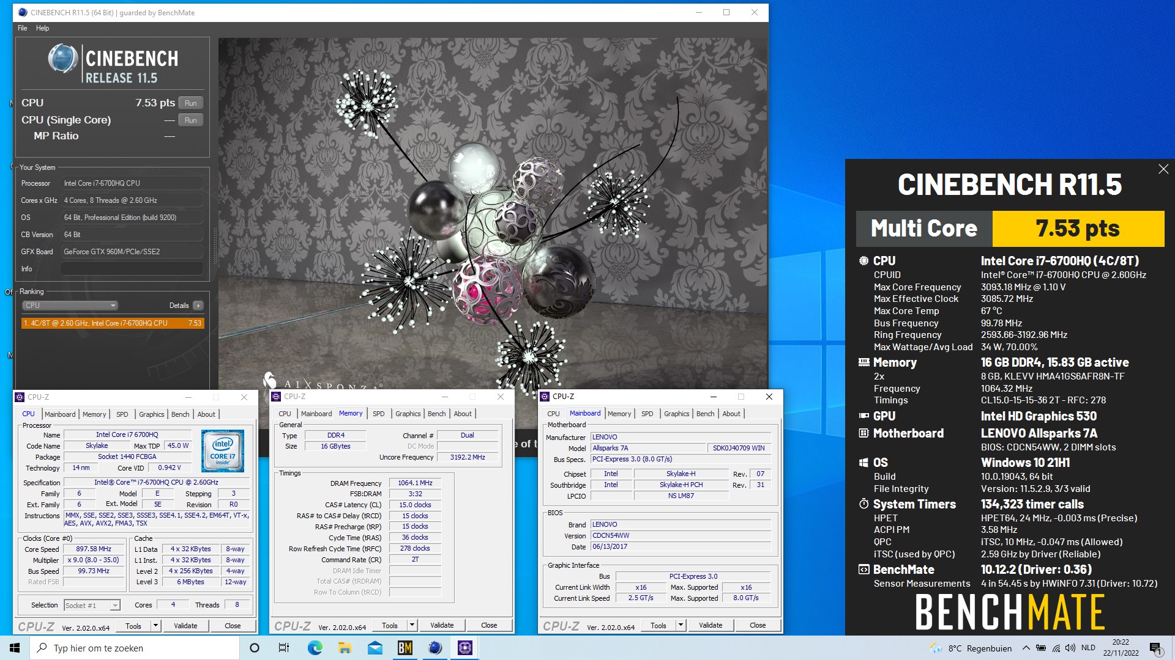Viewport: 1175px width, 660px height.
Task: Click Close button in first CPU-Z window
Action: tap(233, 626)
